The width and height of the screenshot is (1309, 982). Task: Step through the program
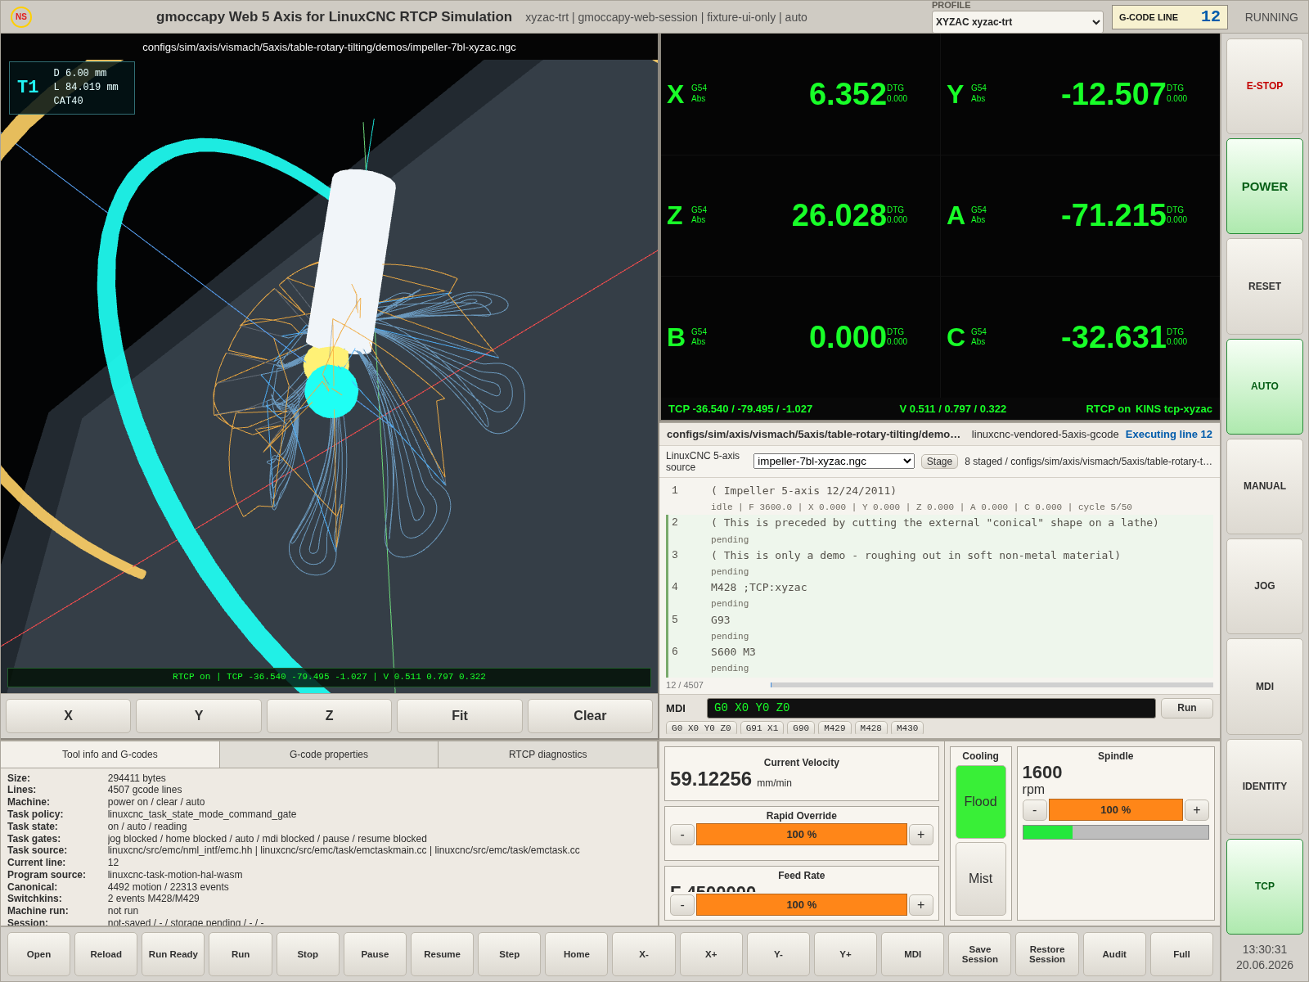coord(509,954)
